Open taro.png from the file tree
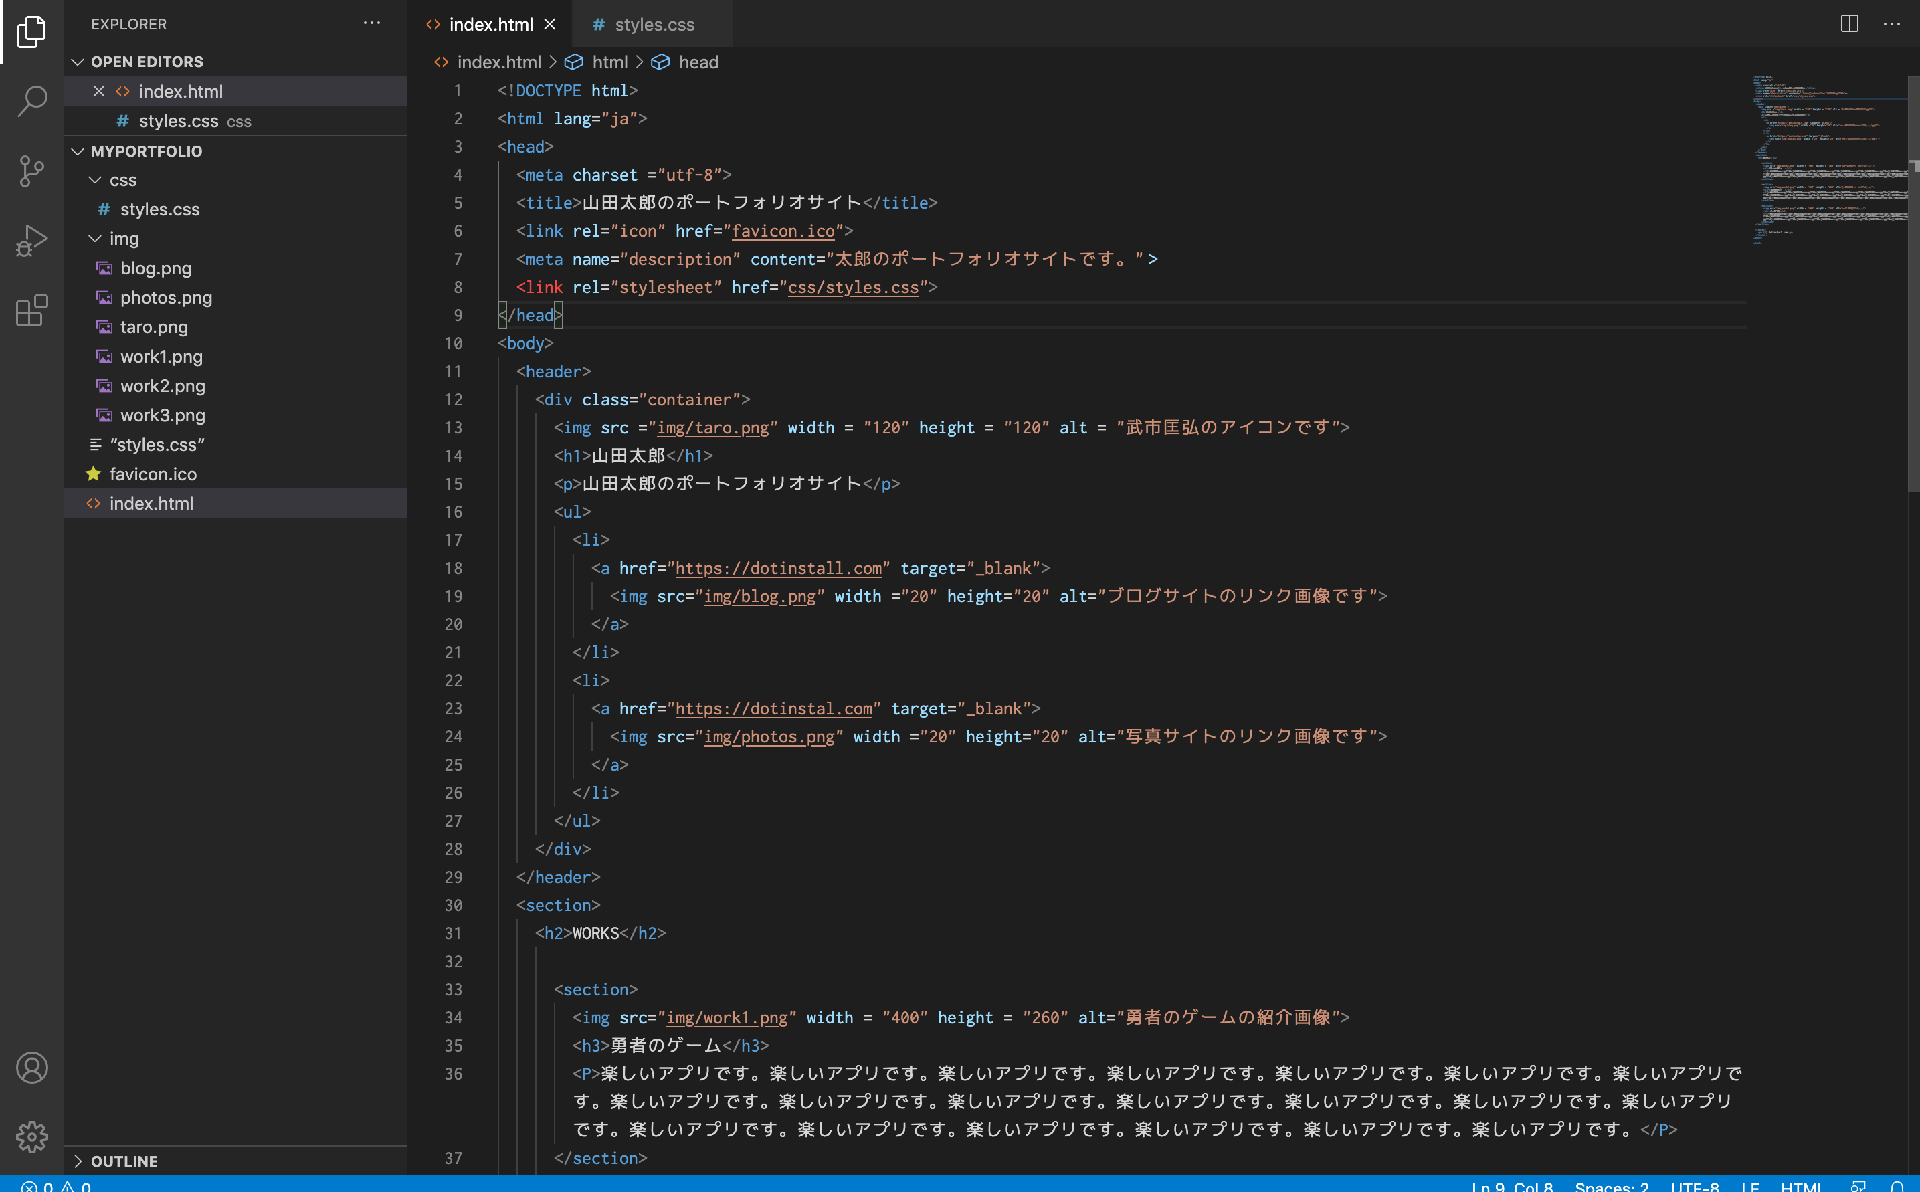This screenshot has height=1192, width=1920. pos(154,327)
